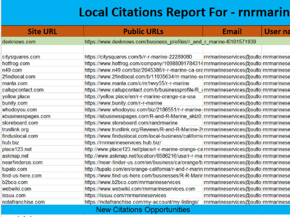Viewport: 290px width, 217px height.
Task: Select the cell 'callupcontact.com'
Action: tap(42, 90)
